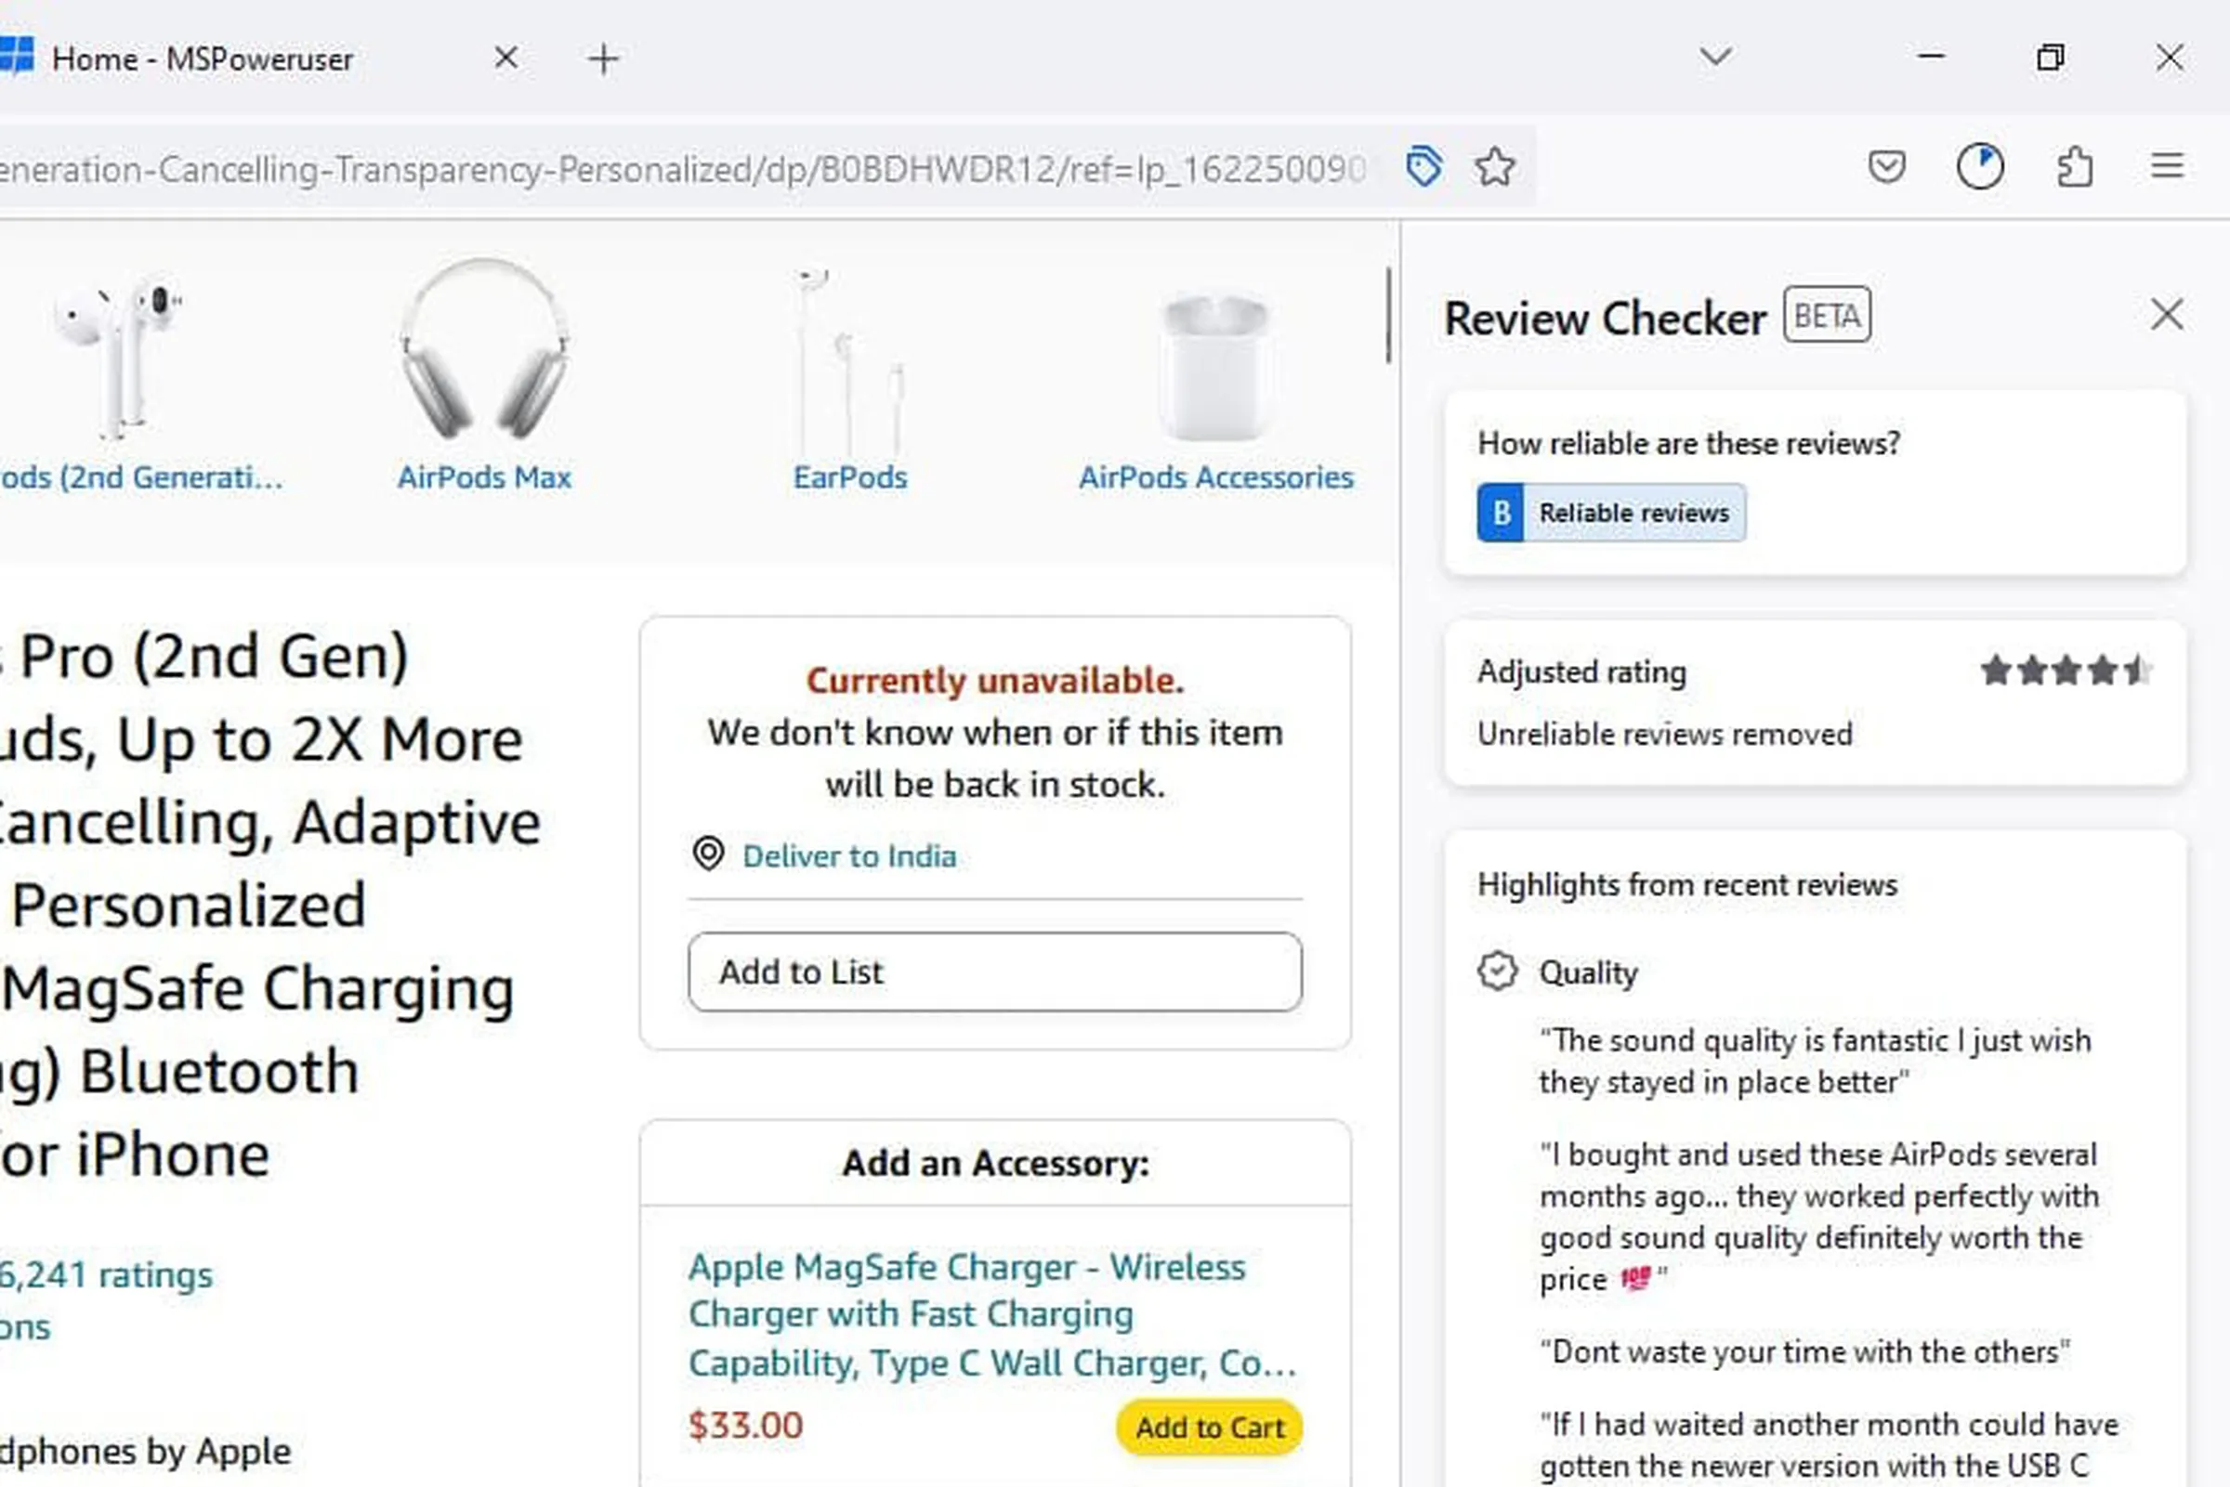
Task: Bookmark this page with the star icon
Action: [x=1495, y=167]
